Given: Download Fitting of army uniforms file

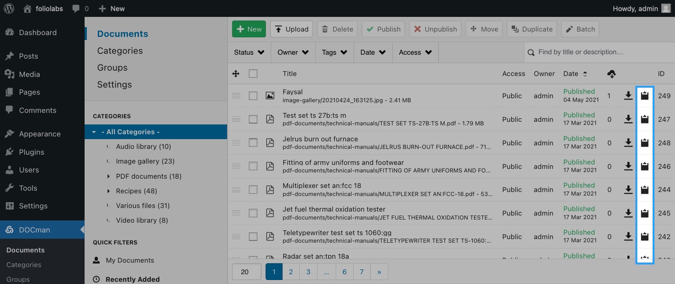Looking at the screenshot, I should [x=628, y=166].
